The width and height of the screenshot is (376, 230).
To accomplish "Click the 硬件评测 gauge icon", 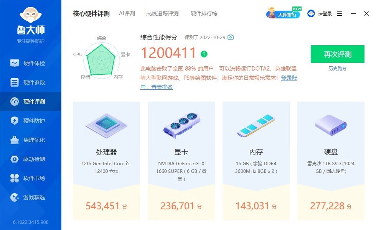I will [x=15, y=102].
